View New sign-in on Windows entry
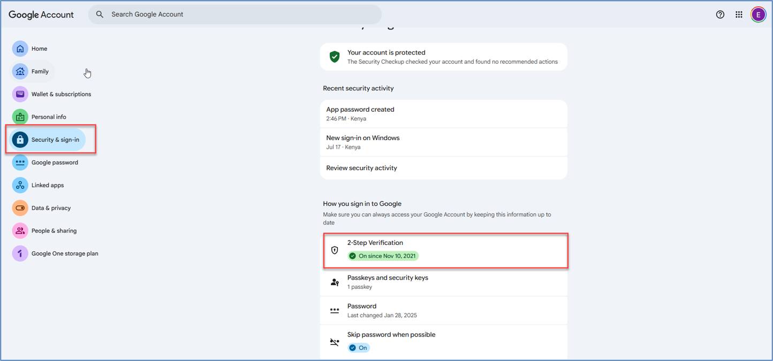 pos(443,142)
